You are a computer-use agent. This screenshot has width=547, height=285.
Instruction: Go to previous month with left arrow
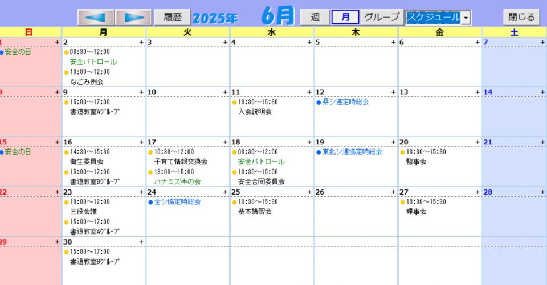(96, 18)
